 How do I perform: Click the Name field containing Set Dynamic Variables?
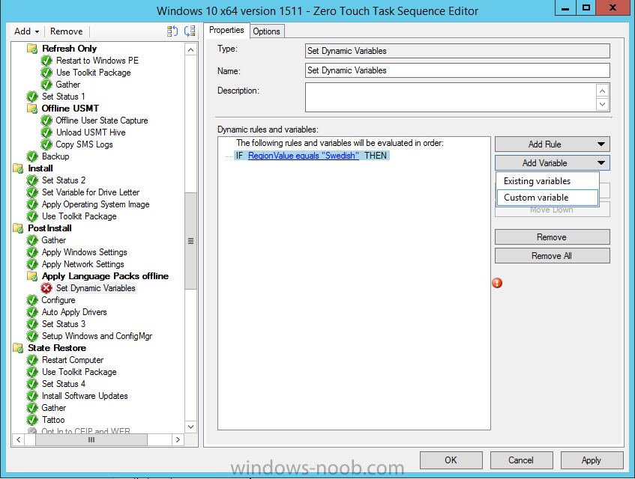(457, 70)
